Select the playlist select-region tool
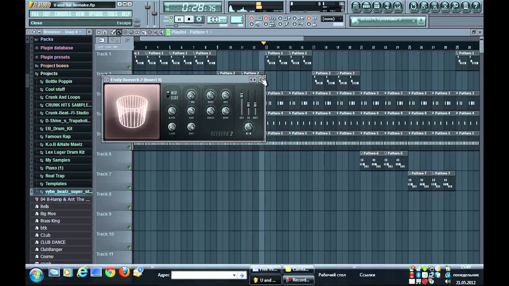This screenshot has height=286, width=509. point(150,32)
